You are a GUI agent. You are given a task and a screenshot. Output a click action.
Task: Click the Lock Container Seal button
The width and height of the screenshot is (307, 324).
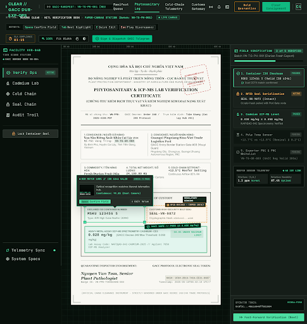click(x=30, y=134)
